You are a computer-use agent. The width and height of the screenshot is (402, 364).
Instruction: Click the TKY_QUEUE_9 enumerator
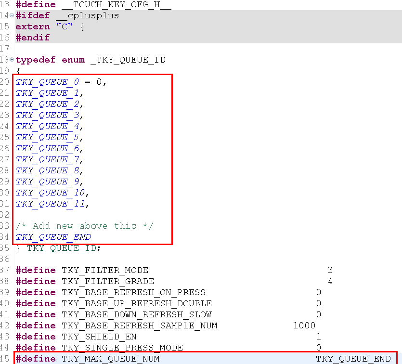(48, 182)
